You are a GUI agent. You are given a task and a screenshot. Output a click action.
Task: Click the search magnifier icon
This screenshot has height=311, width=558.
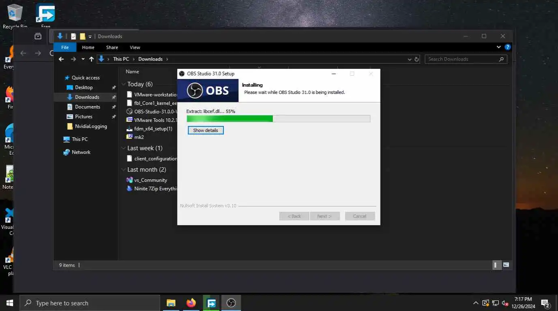(502, 59)
